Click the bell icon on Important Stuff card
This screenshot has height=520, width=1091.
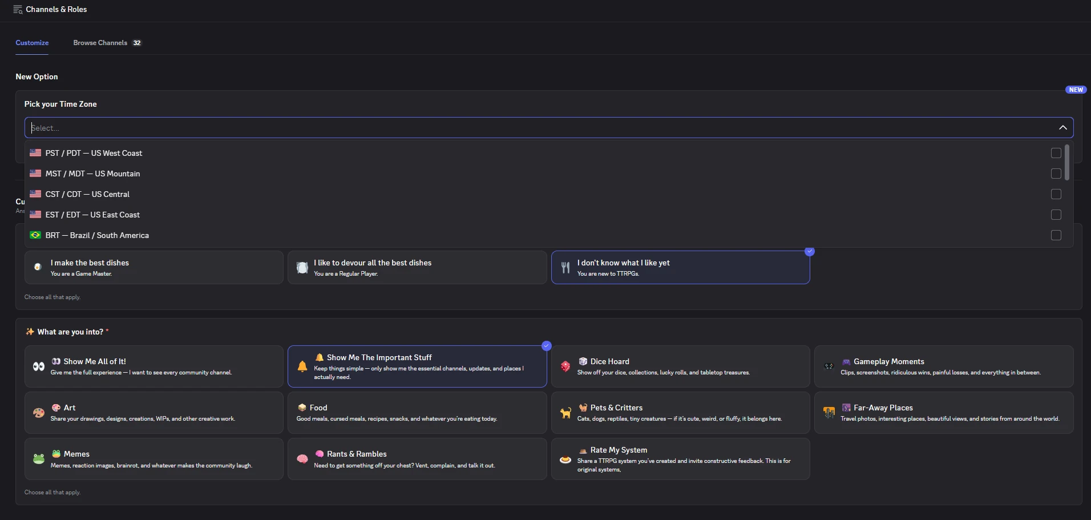(302, 366)
